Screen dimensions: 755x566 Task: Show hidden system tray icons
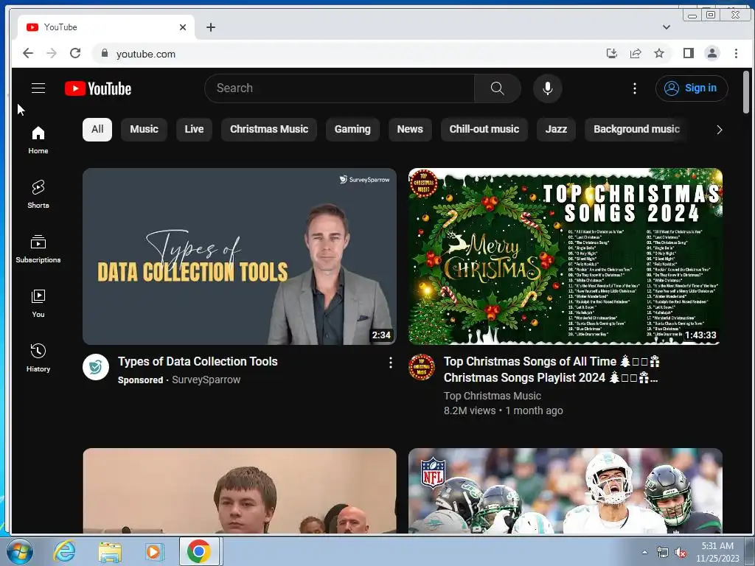(x=644, y=553)
